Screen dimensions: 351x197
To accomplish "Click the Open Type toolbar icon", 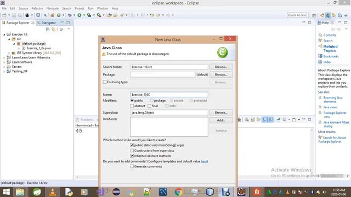I will click(x=110, y=15).
